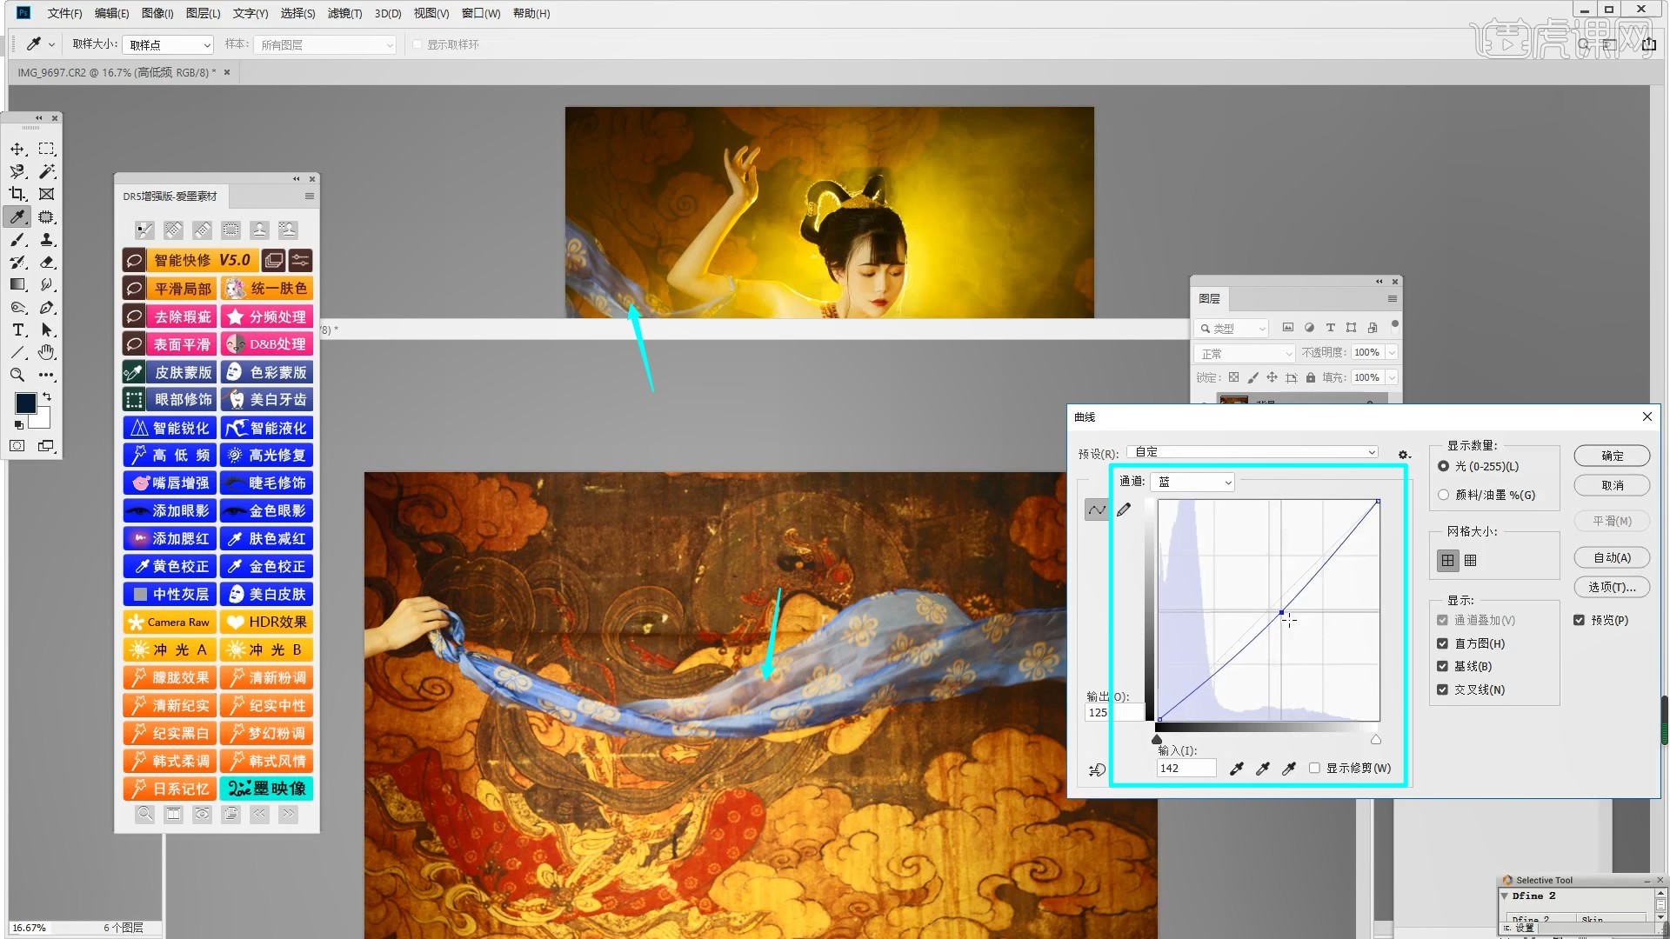This screenshot has height=939, width=1670.
Task: Enable the 显示修剪 checkbox
Action: coord(1314,768)
